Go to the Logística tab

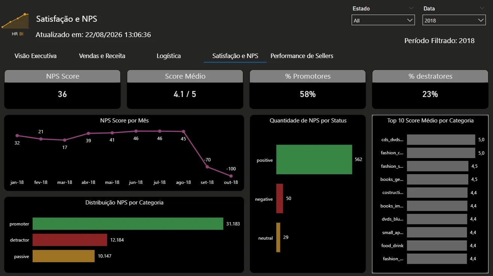[x=169, y=56]
